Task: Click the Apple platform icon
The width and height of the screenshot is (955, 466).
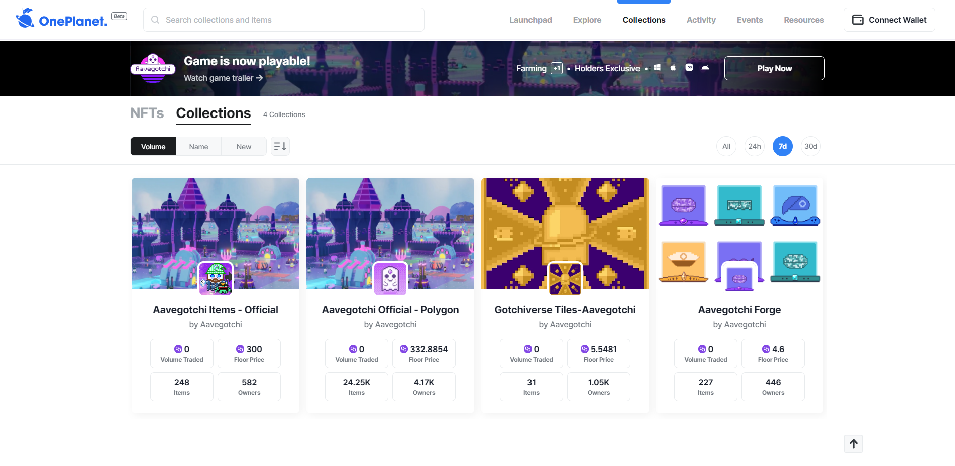Action: [x=673, y=67]
